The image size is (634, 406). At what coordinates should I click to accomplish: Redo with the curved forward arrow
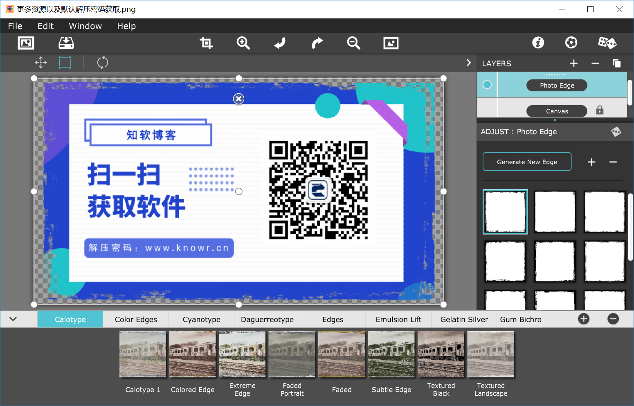[317, 43]
